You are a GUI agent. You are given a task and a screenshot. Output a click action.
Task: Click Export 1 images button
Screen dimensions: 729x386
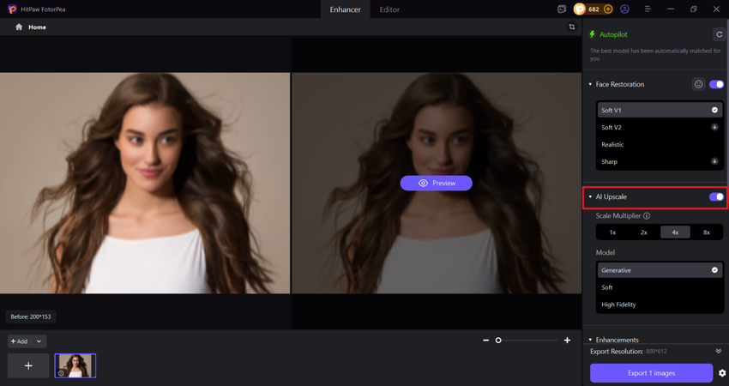651,373
